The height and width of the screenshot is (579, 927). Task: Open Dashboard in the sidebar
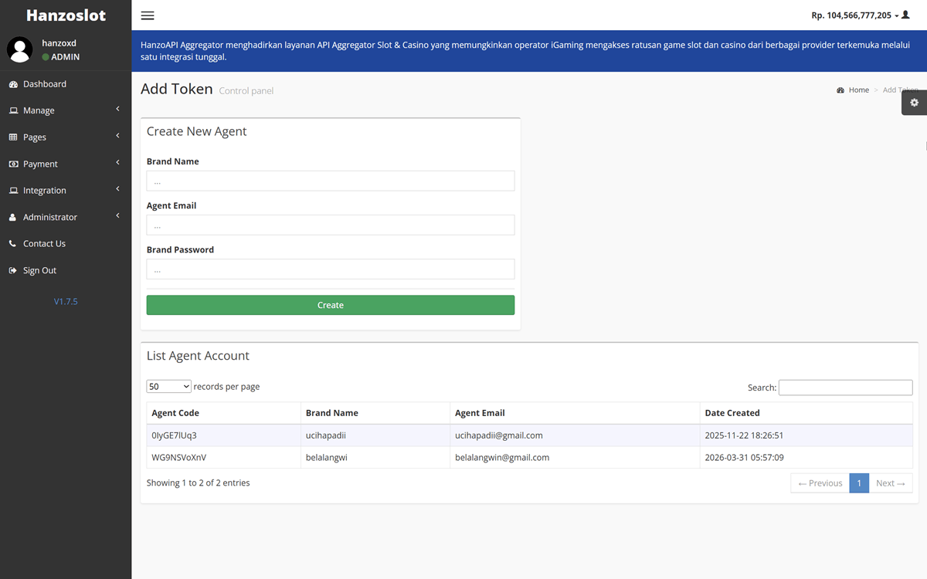pyautogui.click(x=66, y=84)
